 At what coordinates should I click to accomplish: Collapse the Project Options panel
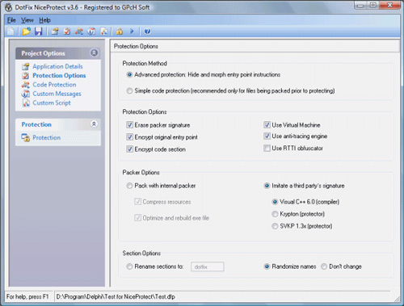(94, 52)
